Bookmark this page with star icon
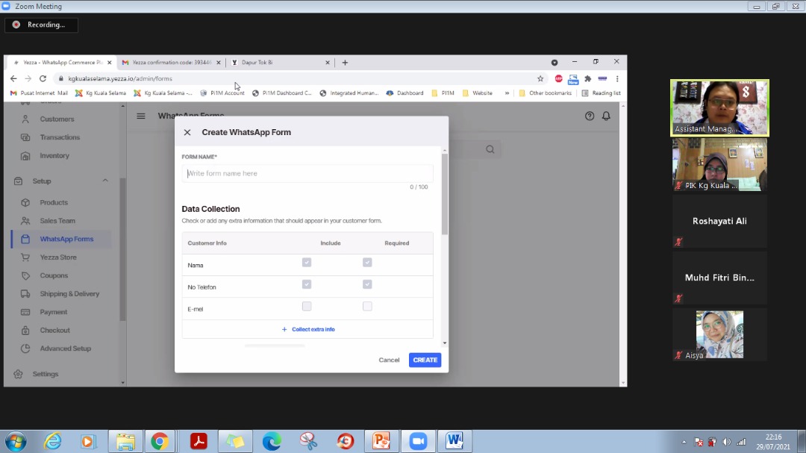Screen dimensions: 806x453 point(540,78)
